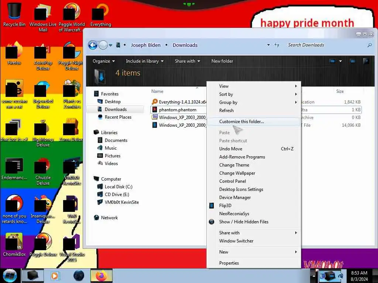Viewport: 378px width, 283px height.
Task: Select Big Money Deluxe desktop icon
Action: click(43, 133)
